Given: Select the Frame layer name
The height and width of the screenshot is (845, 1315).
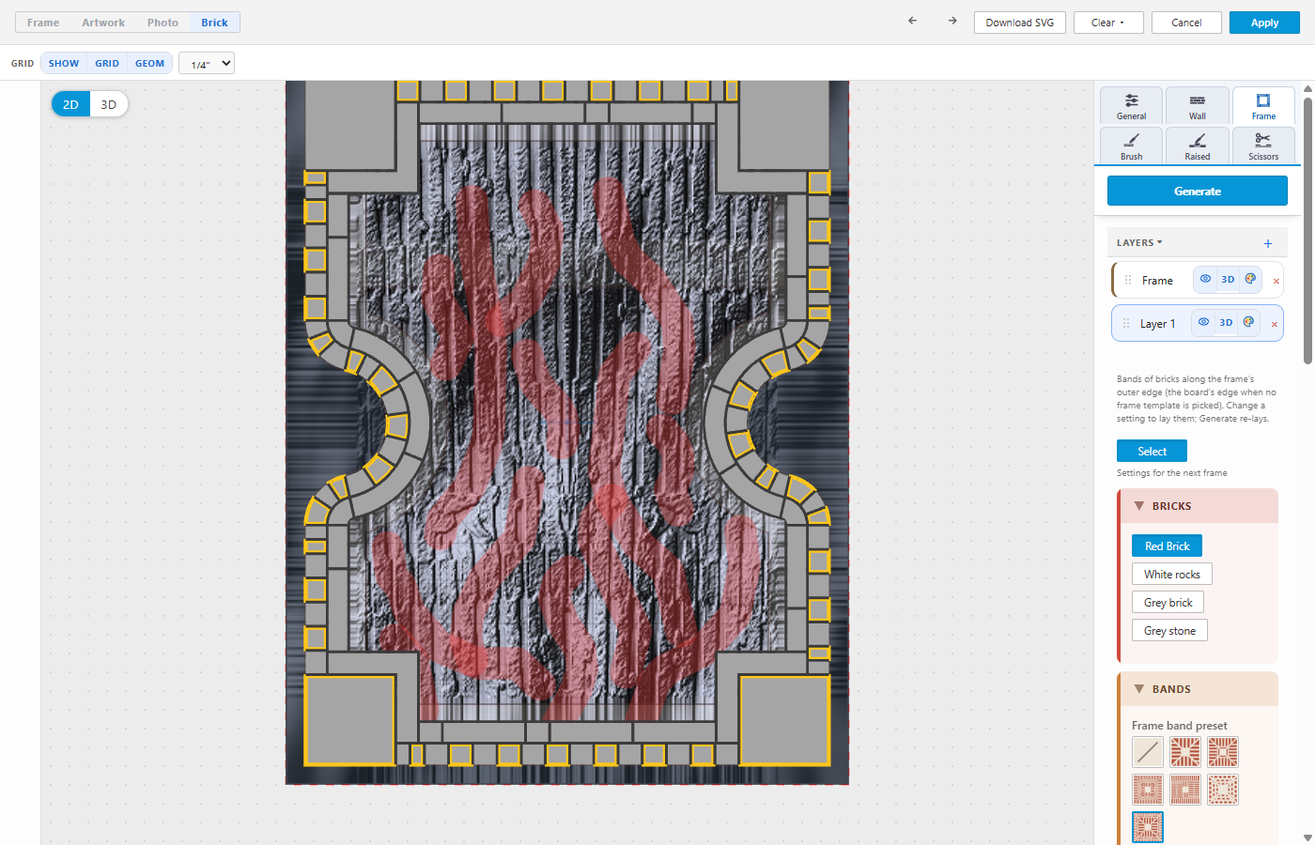Looking at the screenshot, I should pyautogui.click(x=1157, y=281).
